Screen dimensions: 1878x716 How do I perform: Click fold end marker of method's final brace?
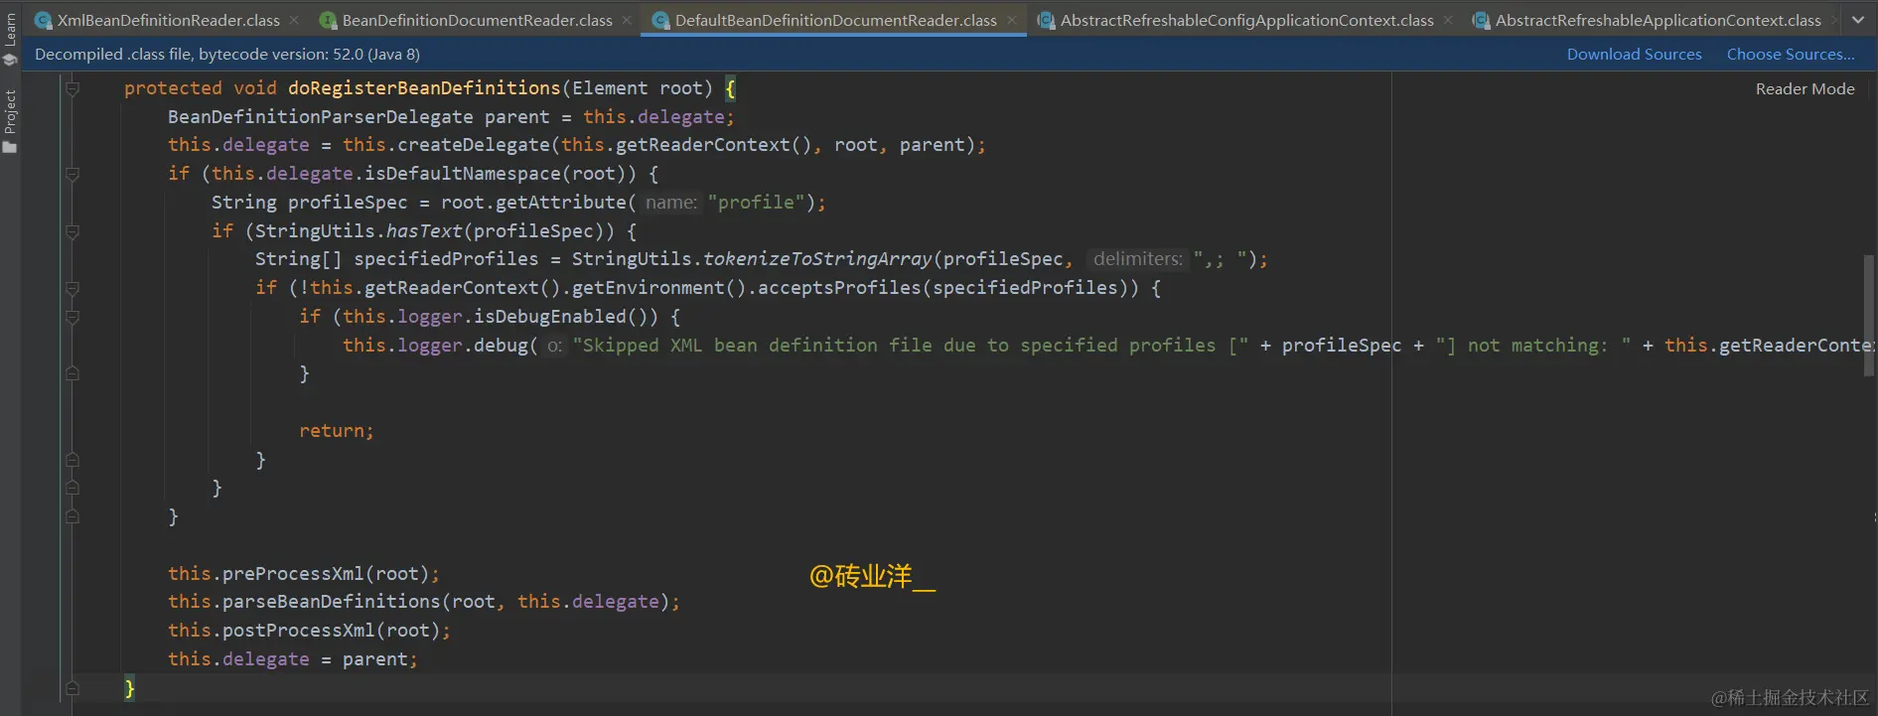point(72,687)
